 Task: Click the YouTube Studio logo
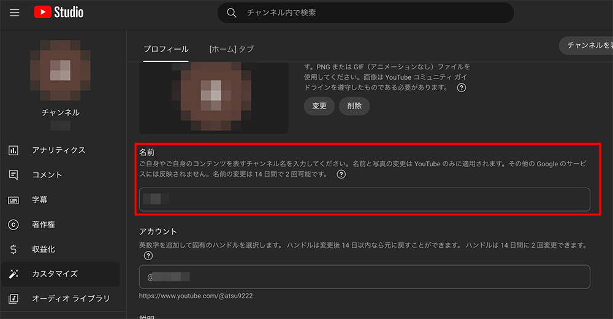click(59, 12)
